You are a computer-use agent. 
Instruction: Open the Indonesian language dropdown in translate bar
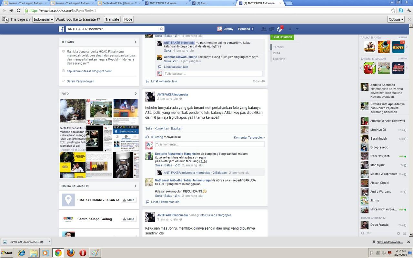pyautogui.click(x=44, y=19)
